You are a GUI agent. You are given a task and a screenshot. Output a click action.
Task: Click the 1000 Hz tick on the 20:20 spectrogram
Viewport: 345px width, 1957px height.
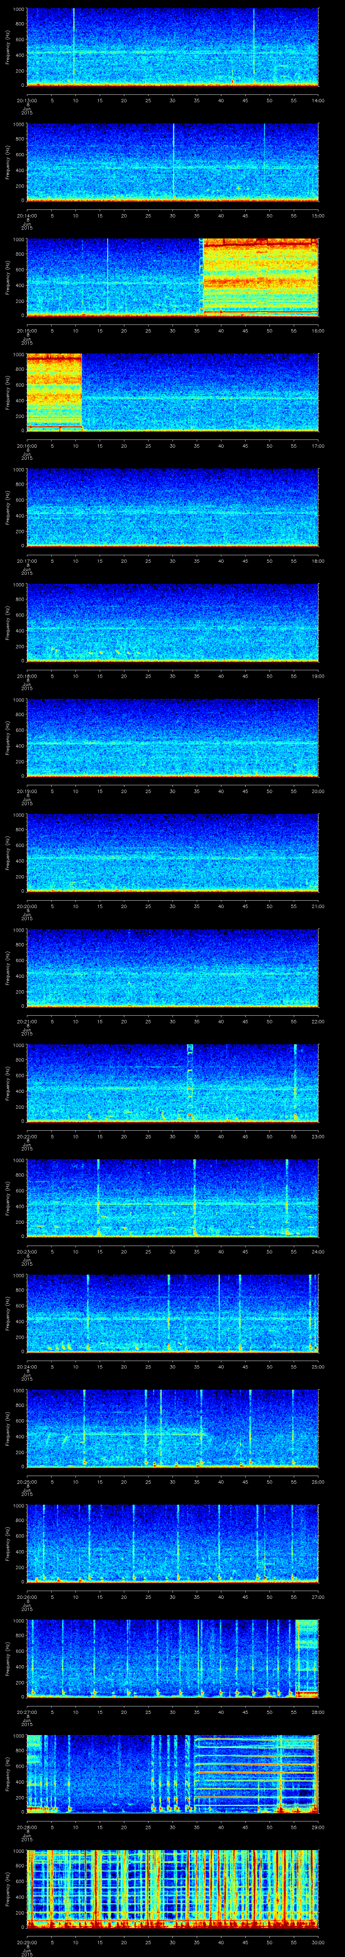18,815
